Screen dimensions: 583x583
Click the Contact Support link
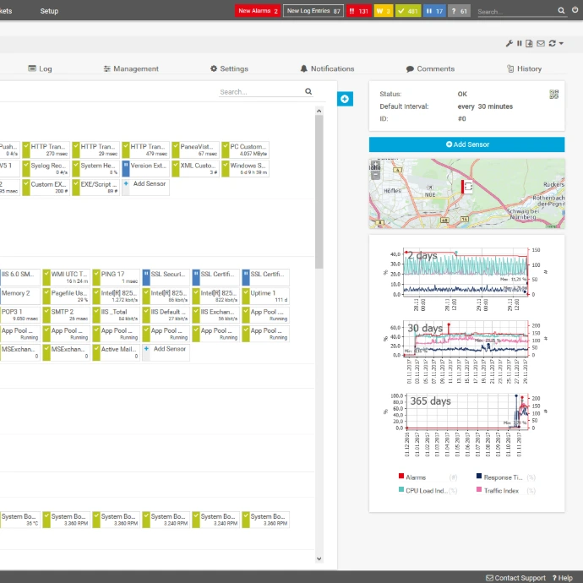515,578
